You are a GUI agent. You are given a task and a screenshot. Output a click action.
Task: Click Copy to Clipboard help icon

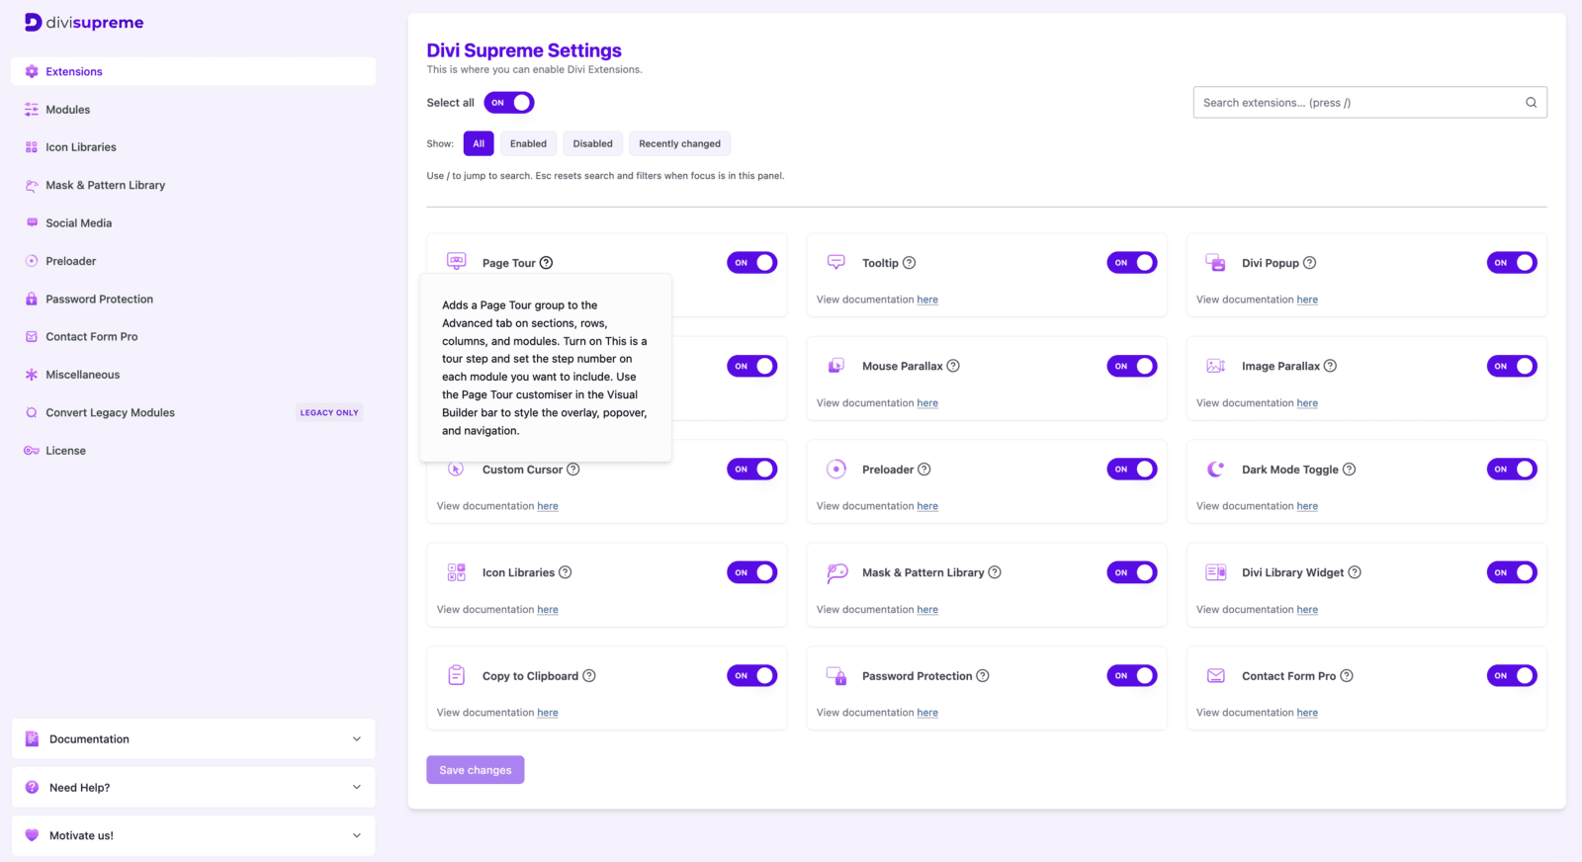point(588,676)
